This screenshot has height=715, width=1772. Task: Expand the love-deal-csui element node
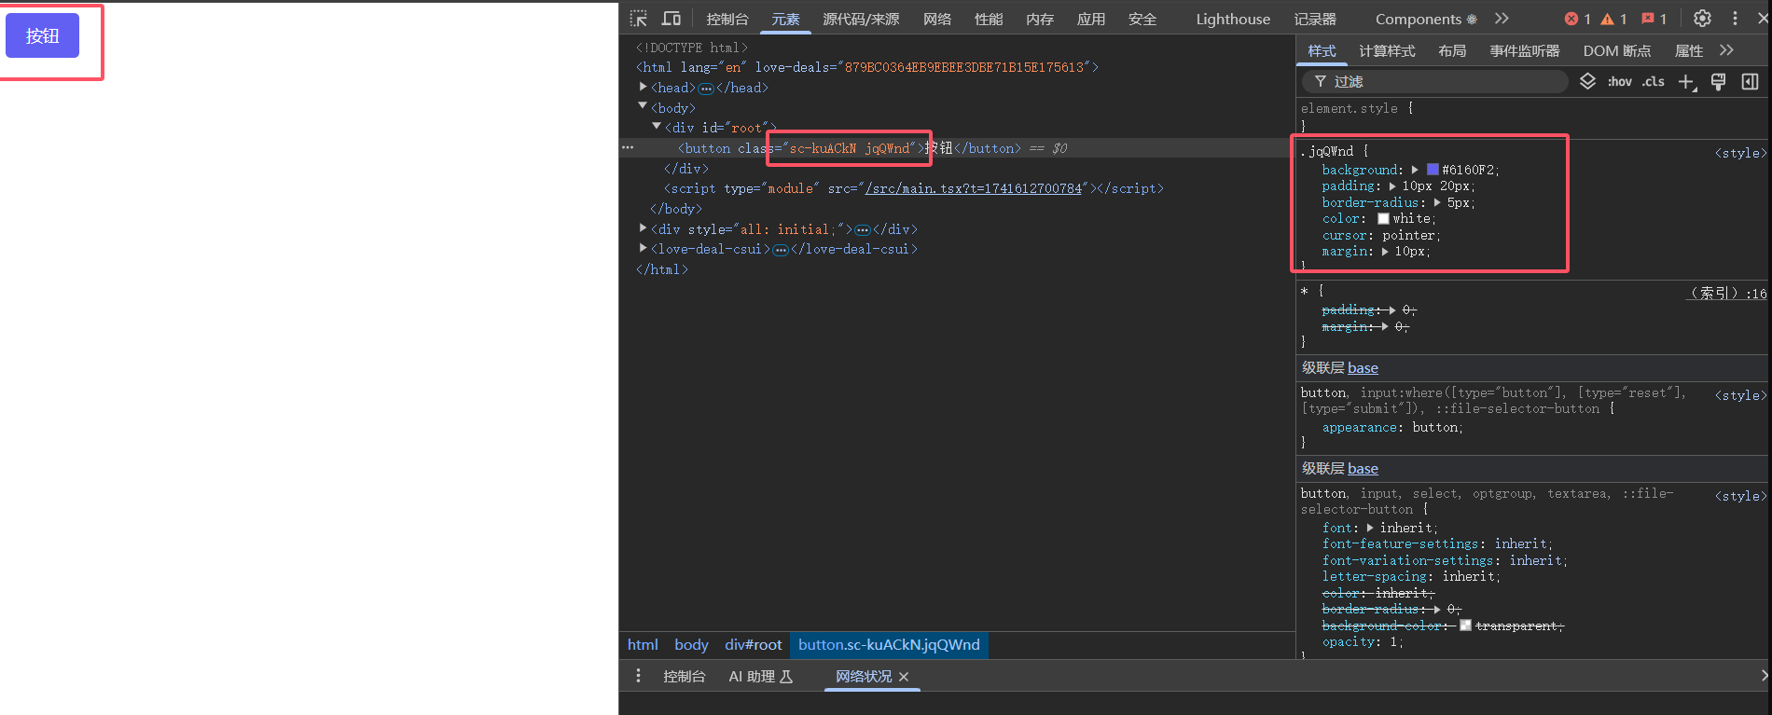[644, 249]
